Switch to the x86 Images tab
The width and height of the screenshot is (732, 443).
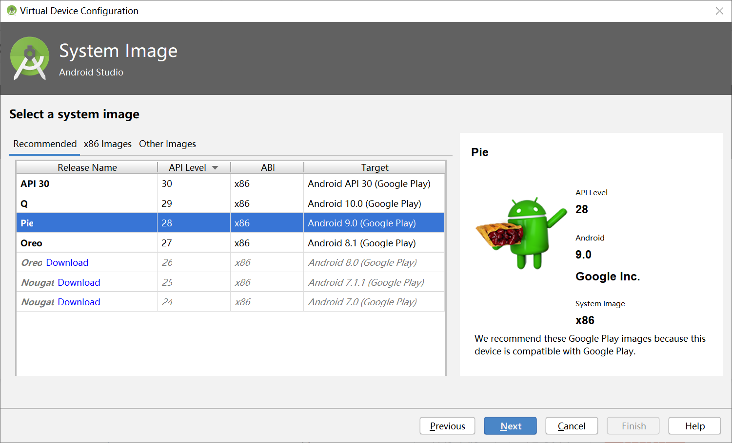tap(108, 144)
